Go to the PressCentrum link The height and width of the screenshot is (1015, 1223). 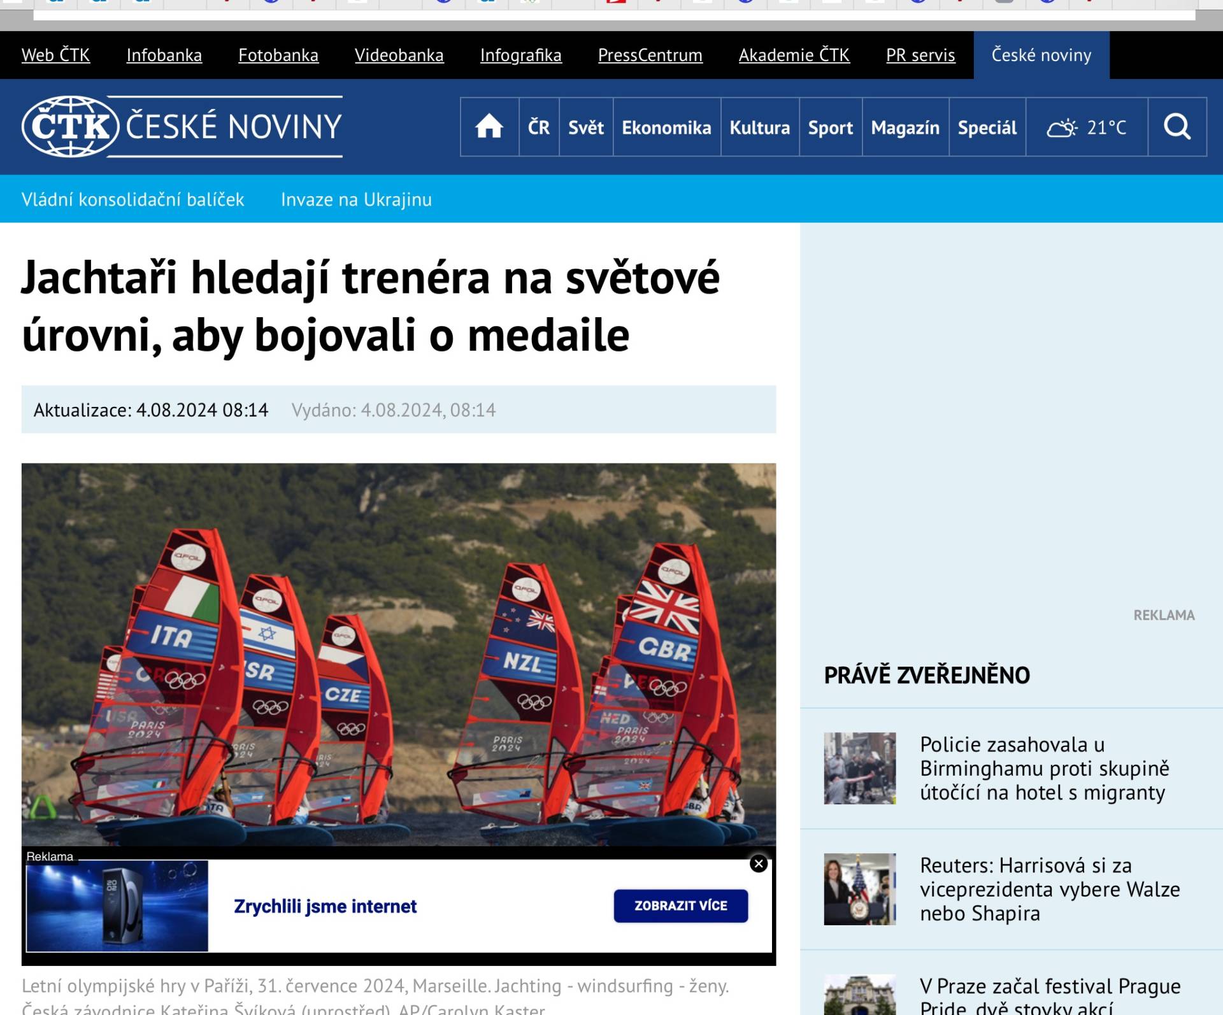(650, 55)
